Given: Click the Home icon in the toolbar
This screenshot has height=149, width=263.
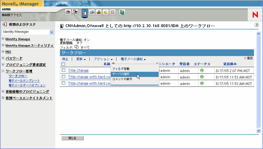Looking at the screenshot, I should (x=68, y=12).
